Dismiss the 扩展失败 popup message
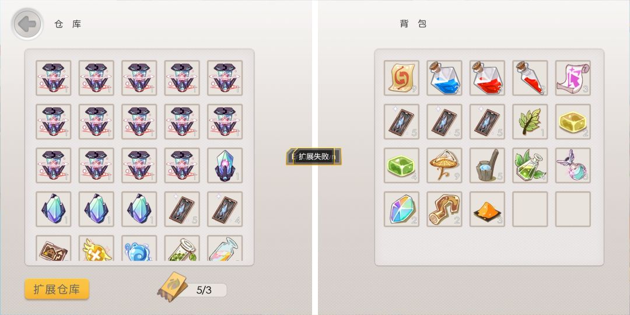The image size is (630, 315). coord(314,157)
